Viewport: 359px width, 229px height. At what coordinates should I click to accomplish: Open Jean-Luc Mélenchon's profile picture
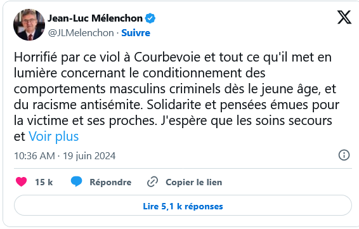point(29,25)
